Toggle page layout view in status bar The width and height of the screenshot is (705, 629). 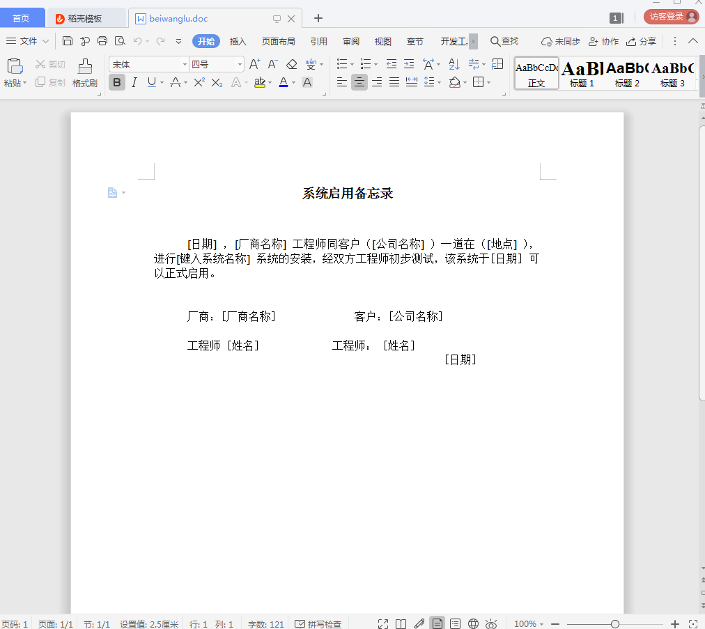tap(437, 623)
